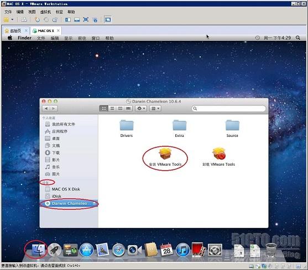Close the MAC OS X tab
Image resolution: width=308 pixels, height=270 pixels.
click(58, 30)
